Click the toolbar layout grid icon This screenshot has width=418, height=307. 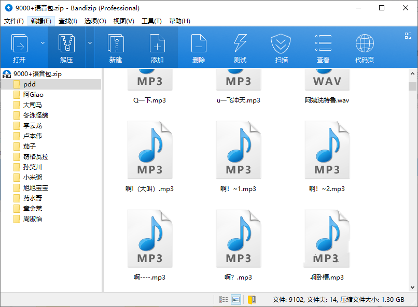point(408,36)
